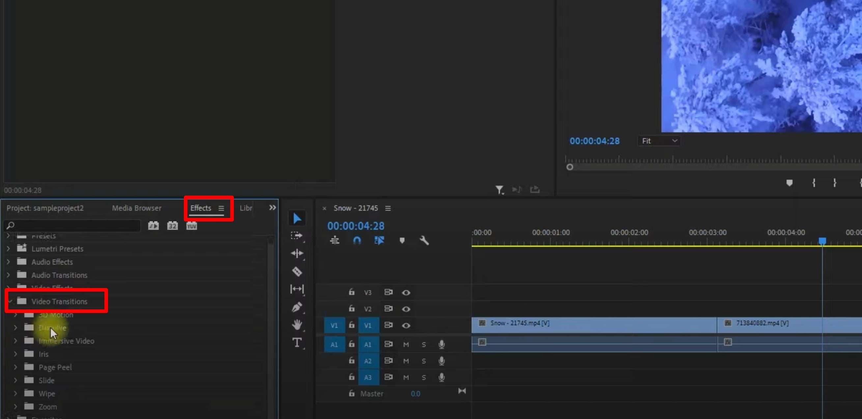The height and width of the screenshot is (419, 862).
Task: Show hidden panel tabs overflow arrows
Action: (x=272, y=208)
